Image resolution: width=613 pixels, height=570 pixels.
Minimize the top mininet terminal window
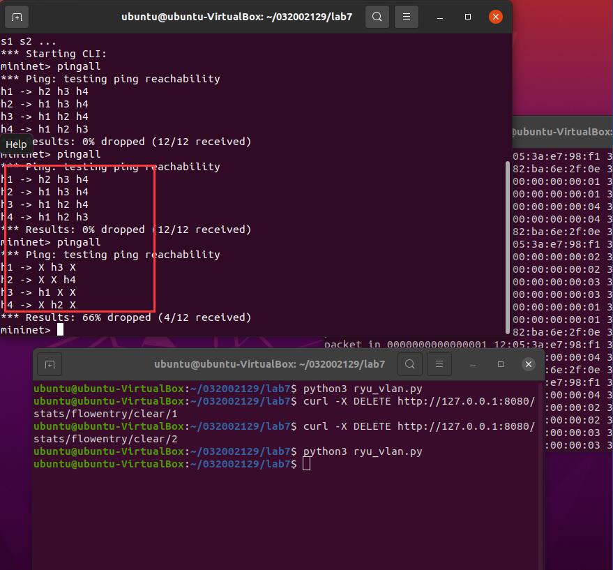(440, 17)
